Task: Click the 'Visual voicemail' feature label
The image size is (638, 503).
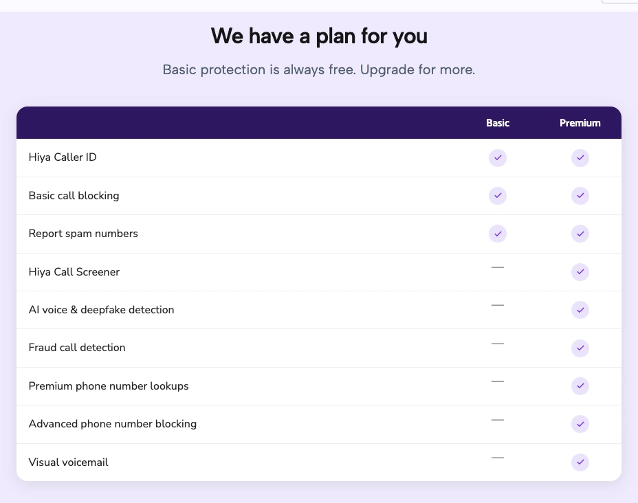Action: [x=68, y=462]
